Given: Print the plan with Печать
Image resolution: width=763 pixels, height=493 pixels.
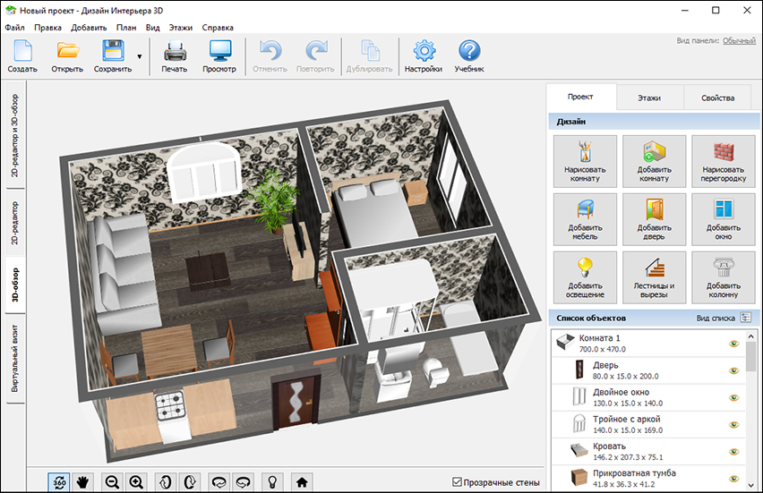Looking at the screenshot, I should (175, 55).
